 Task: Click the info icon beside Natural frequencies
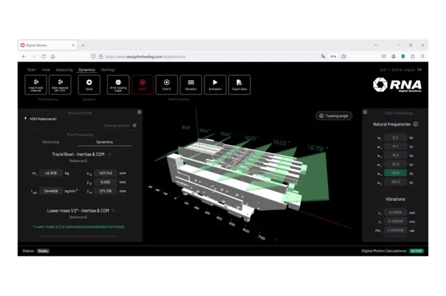pos(416,124)
